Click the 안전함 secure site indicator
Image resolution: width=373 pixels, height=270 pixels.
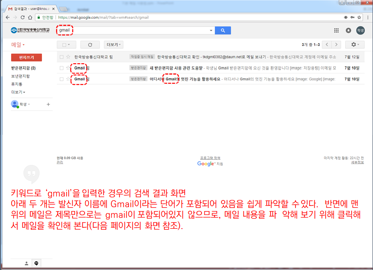pyautogui.click(x=45, y=18)
